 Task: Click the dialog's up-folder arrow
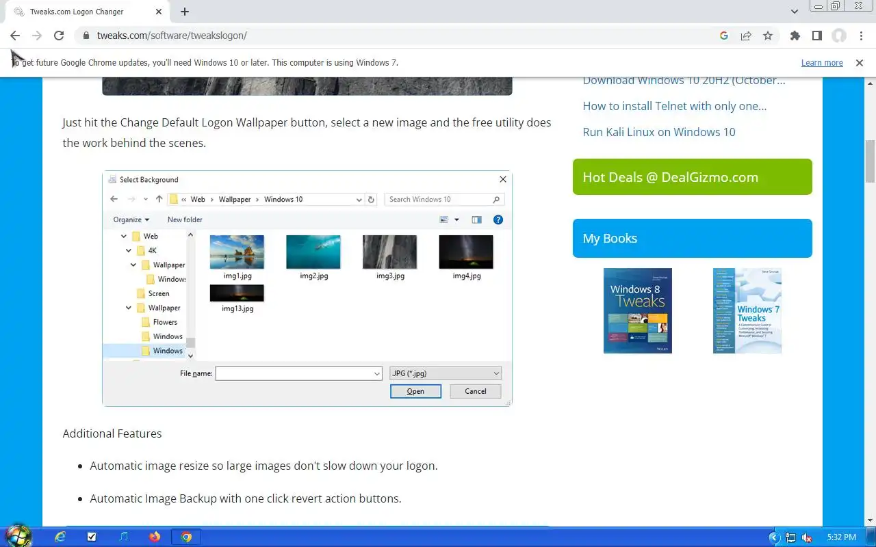coord(159,200)
